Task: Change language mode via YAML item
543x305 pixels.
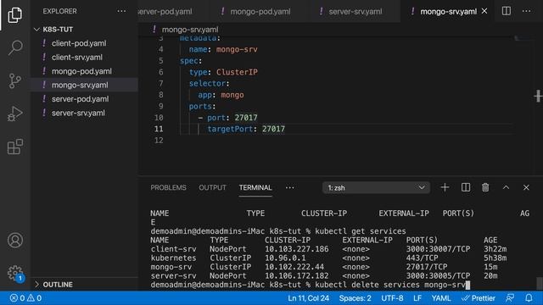Action: coord(441,298)
